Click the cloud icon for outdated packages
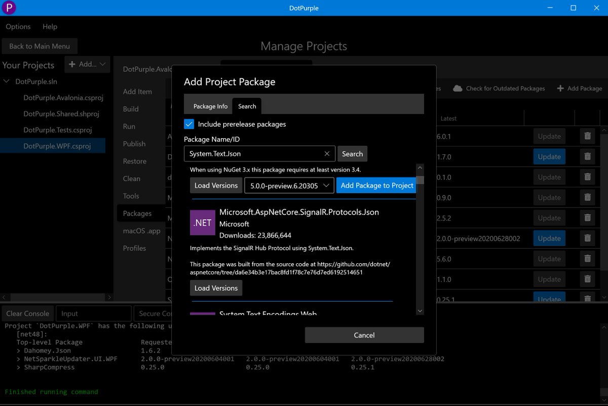This screenshot has width=608, height=406. tap(458, 89)
